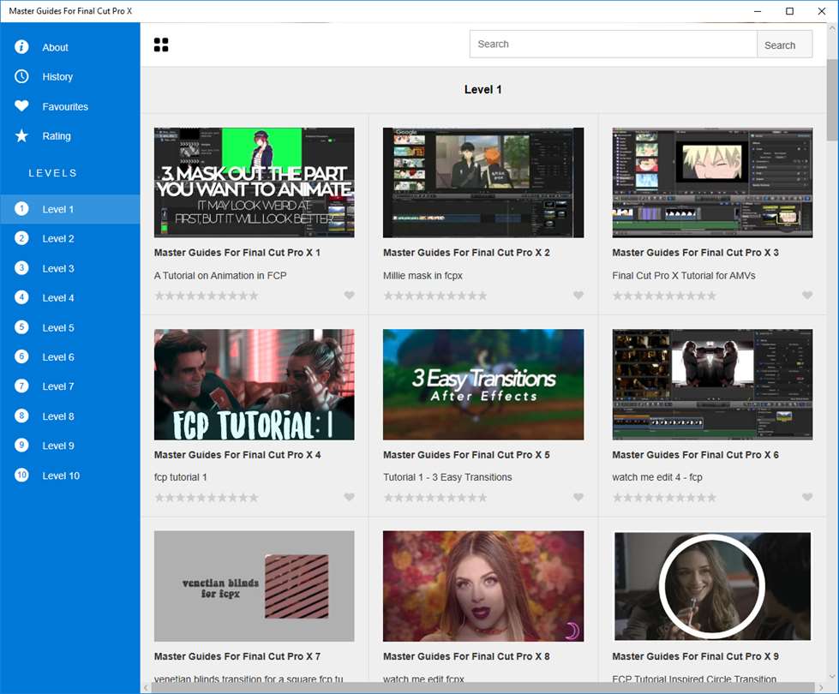Click the Search button
This screenshot has width=839, height=694.
pyautogui.click(x=784, y=45)
